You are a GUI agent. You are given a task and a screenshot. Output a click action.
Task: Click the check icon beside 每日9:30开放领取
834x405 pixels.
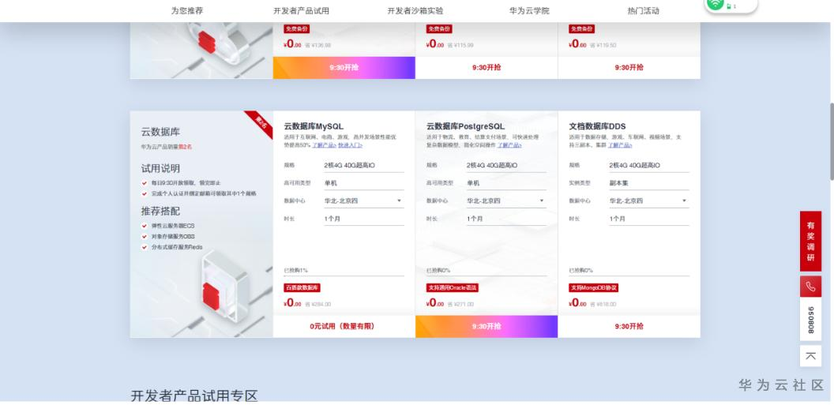pyautogui.click(x=145, y=183)
